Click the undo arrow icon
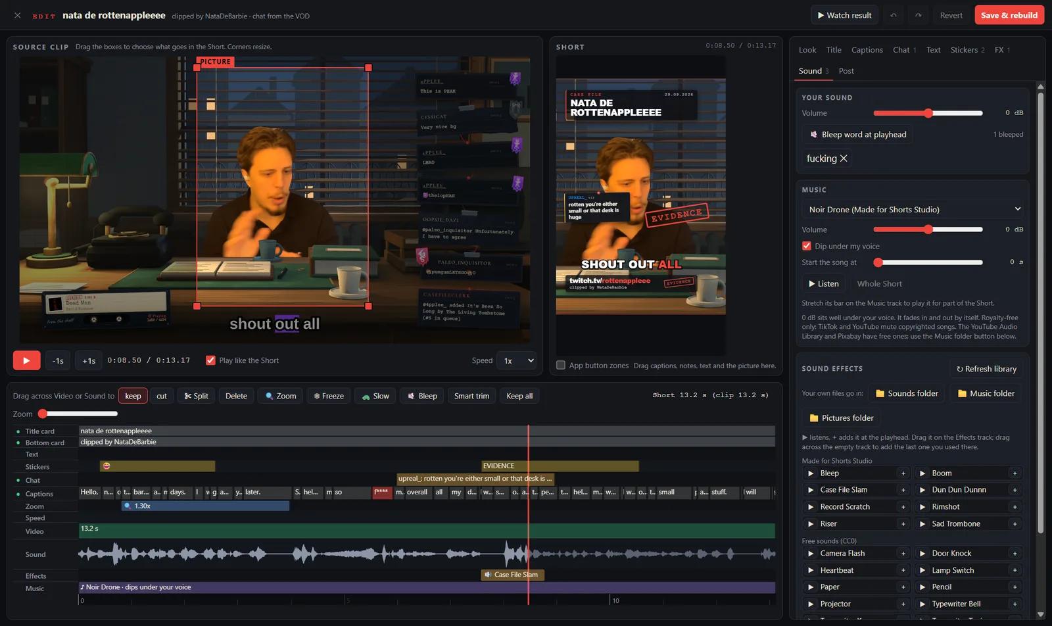The width and height of the screenshot is (1052, 626). [x=894, y=15]
